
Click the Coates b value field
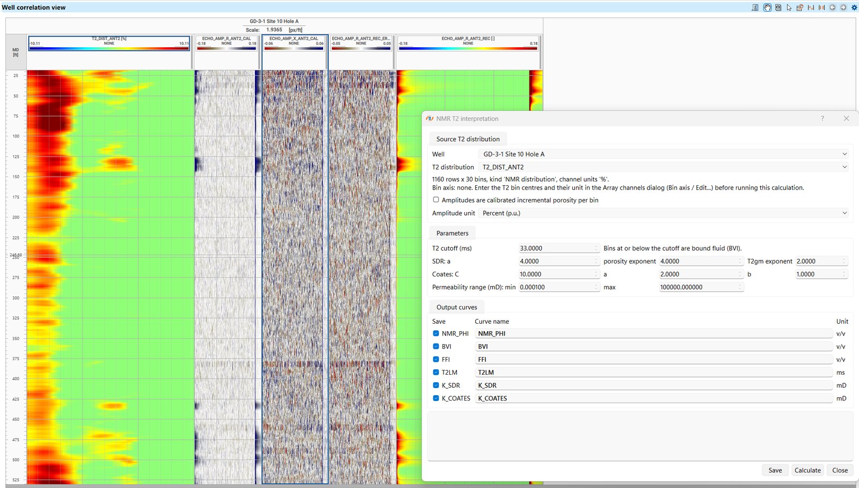tap(821, 274)
